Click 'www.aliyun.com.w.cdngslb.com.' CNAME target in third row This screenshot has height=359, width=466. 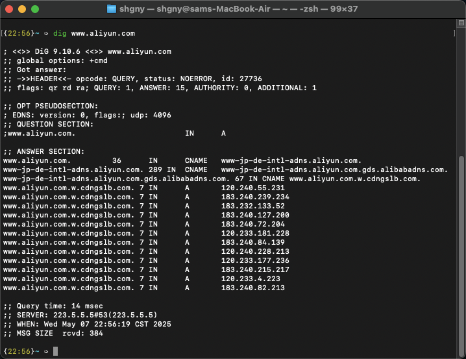(x=355, y=179)
